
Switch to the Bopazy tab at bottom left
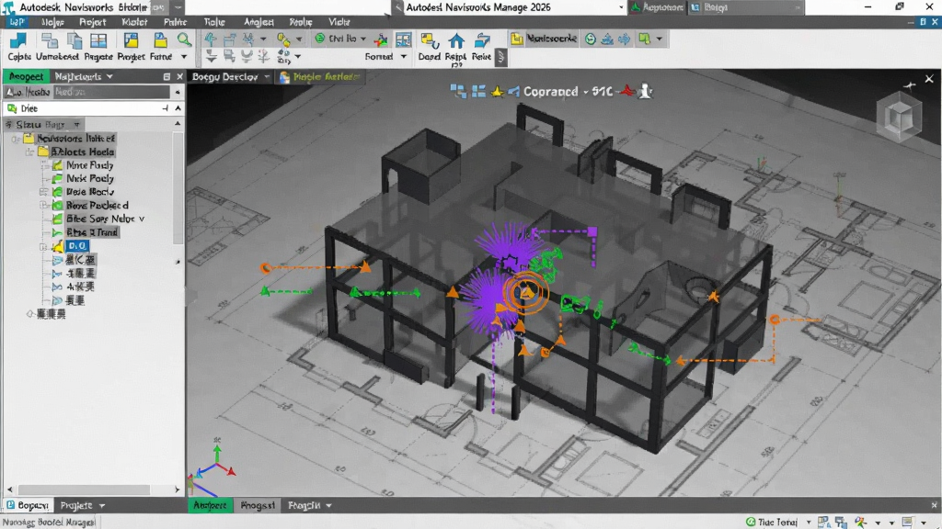(28, 506)
